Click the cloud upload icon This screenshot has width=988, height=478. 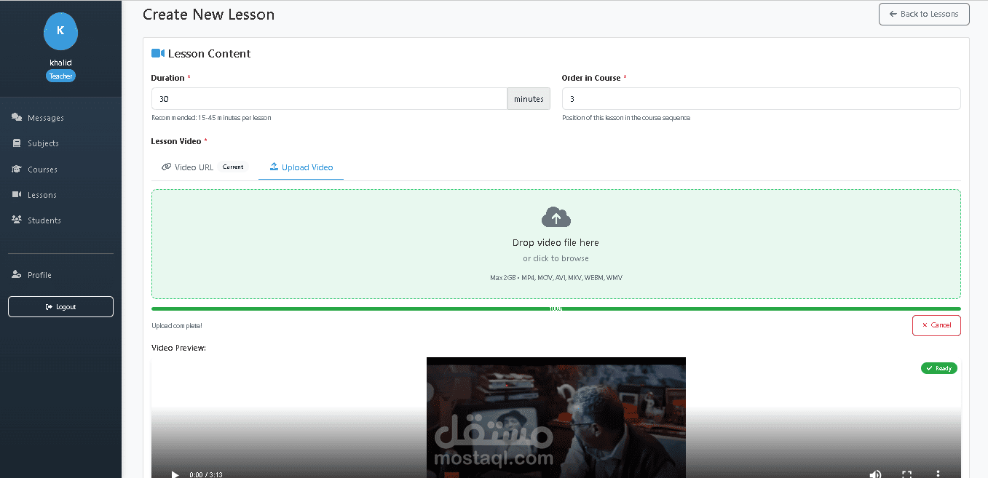[556, 217]
